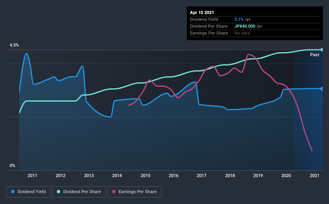The width and height of the screenshot is (329, 204).
Task: Click the Past label on chart
Action: pyautogui.click(x=315, y=55)
